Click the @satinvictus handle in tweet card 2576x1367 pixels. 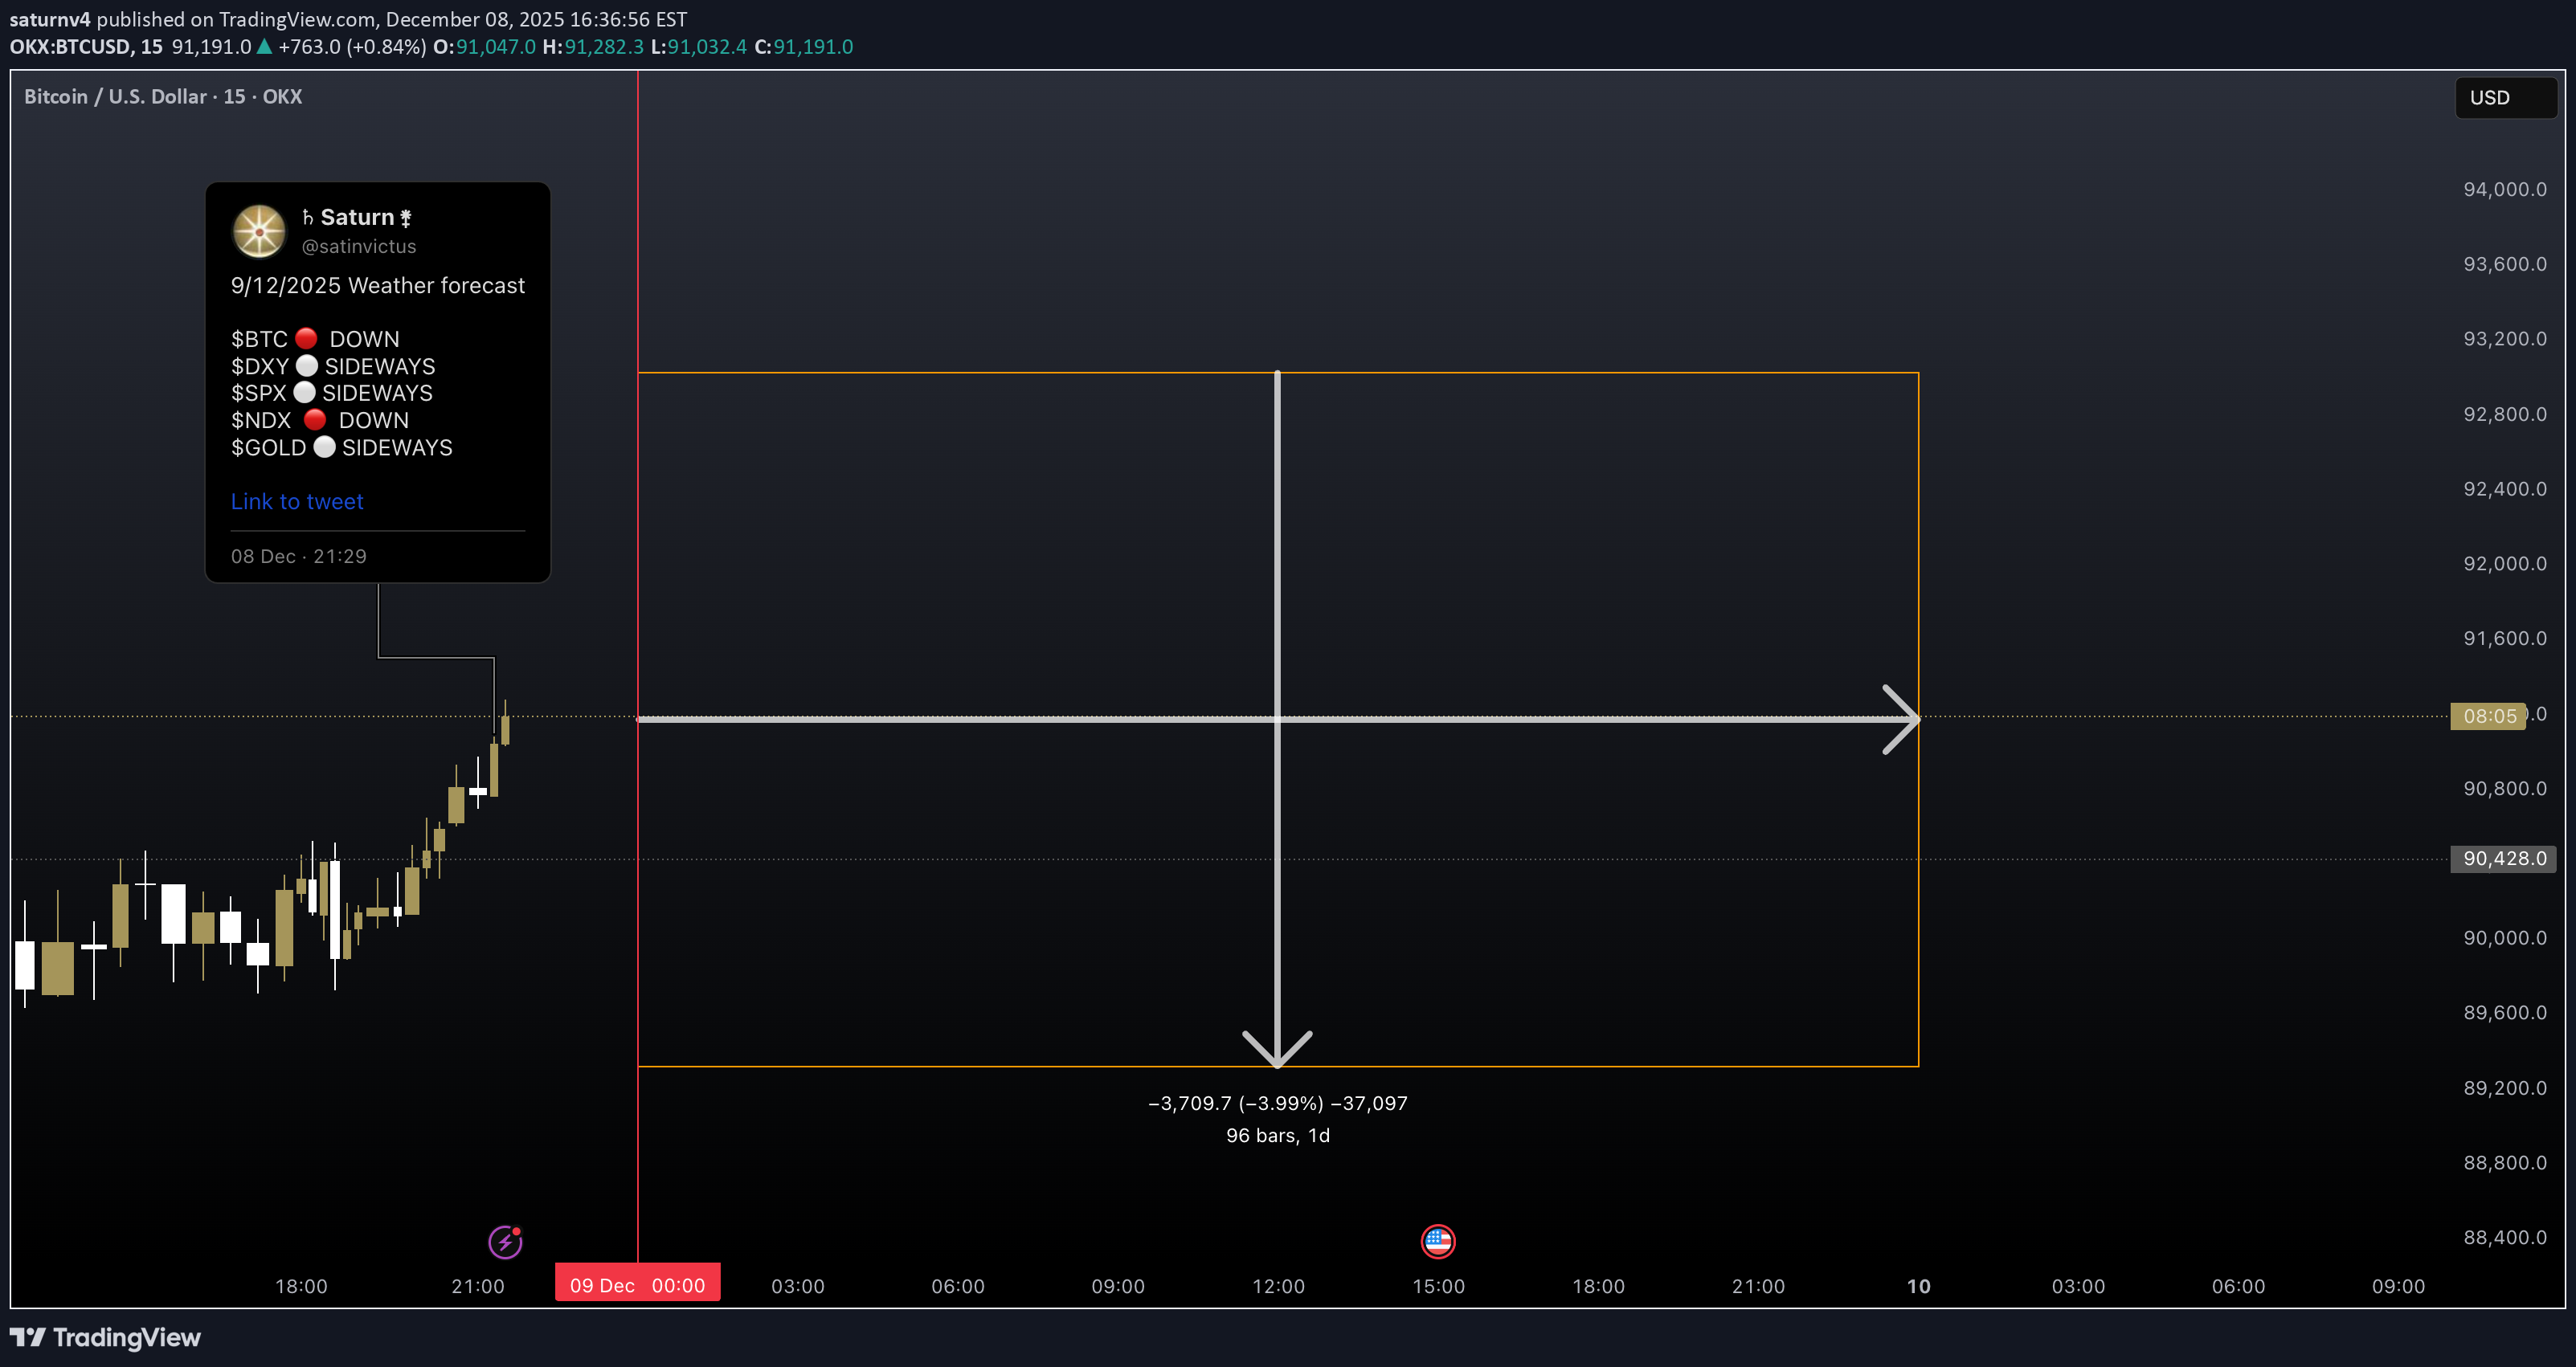tap(358, 246)
